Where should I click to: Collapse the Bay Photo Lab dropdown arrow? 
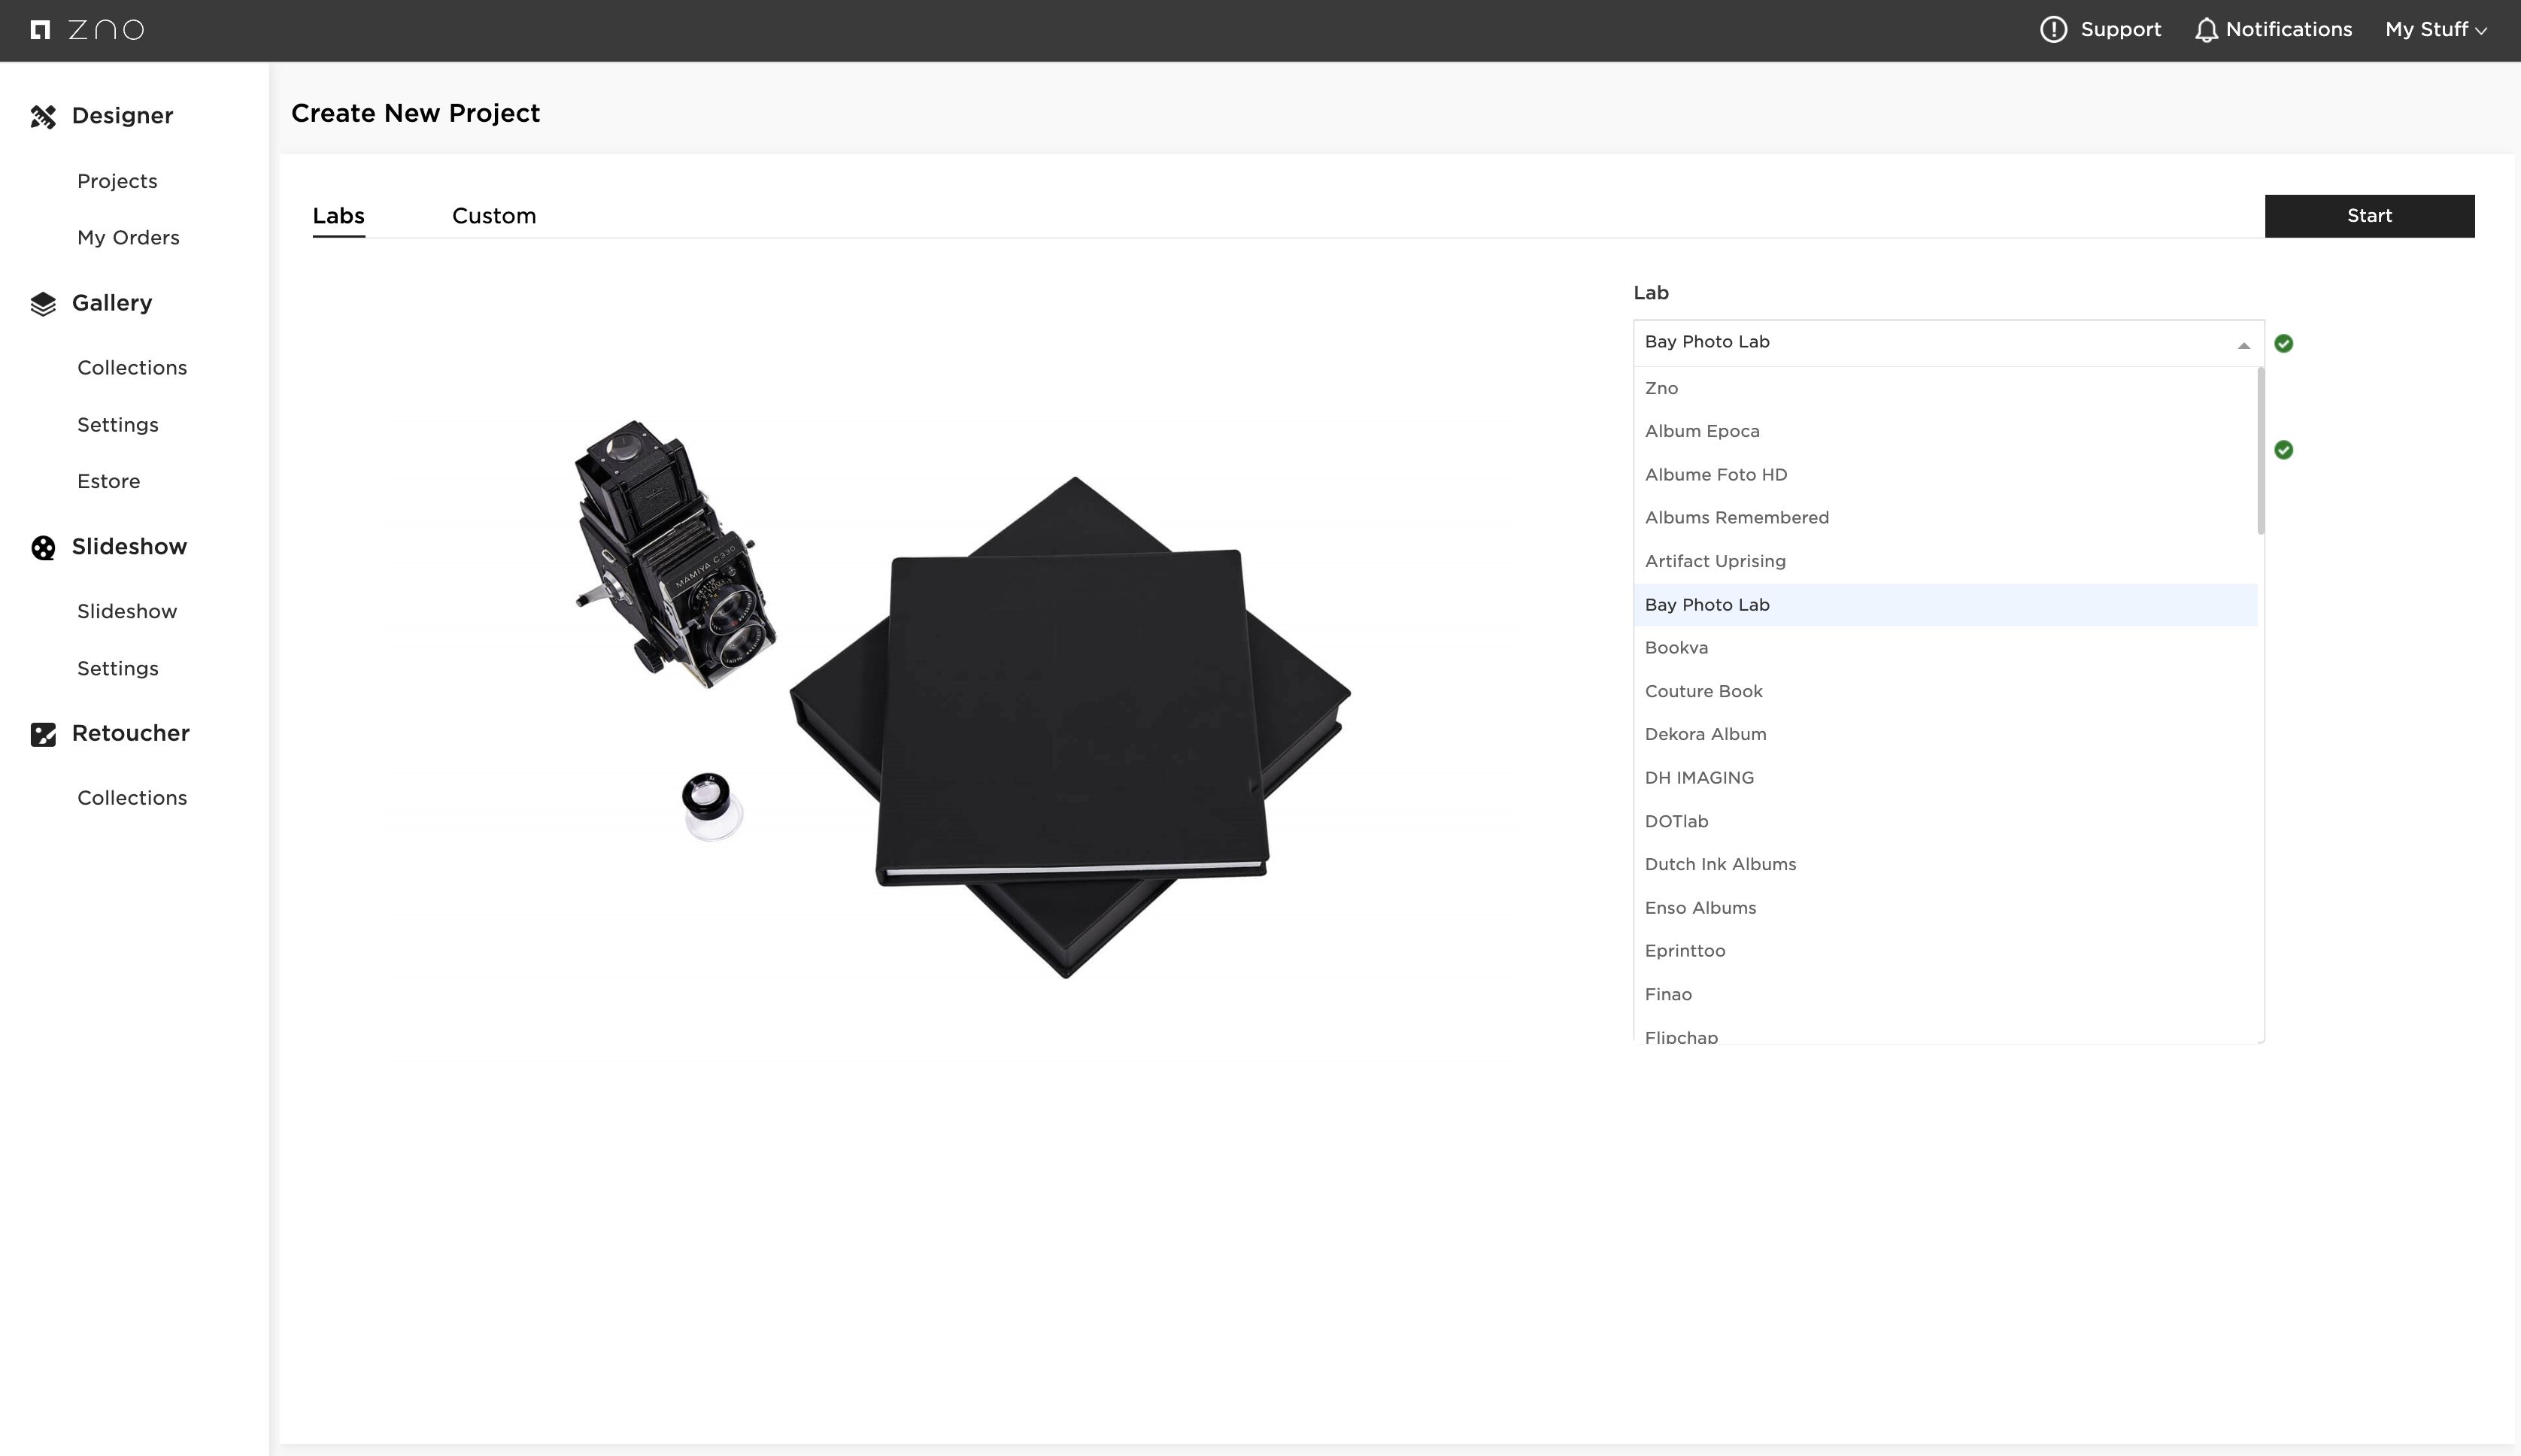(x=2243, y=345)
